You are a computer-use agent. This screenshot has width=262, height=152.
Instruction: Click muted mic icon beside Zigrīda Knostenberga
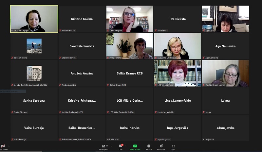coord(204,85)
